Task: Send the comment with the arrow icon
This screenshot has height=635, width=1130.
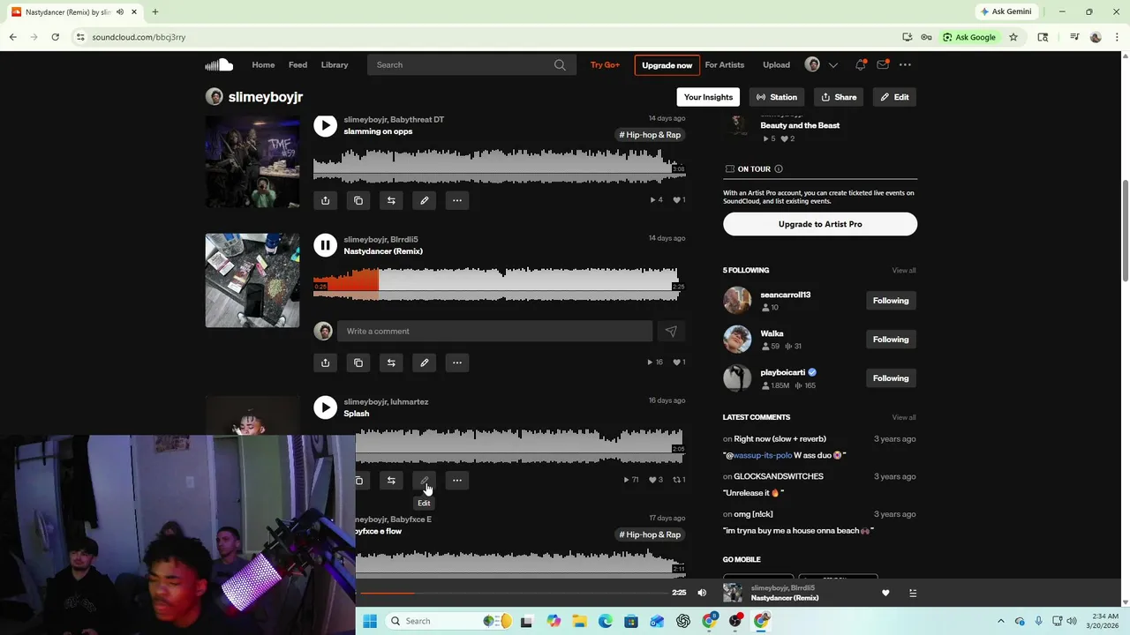Action: (x=671, y=331)
